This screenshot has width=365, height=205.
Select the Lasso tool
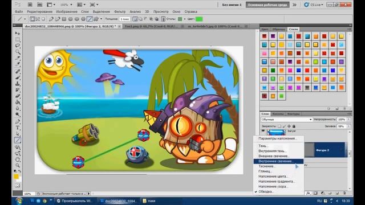[18, 46]
